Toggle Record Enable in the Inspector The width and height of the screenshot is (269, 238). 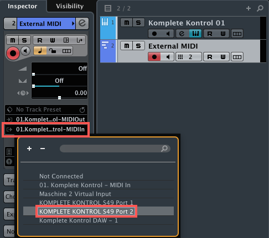tap(13, 53)
